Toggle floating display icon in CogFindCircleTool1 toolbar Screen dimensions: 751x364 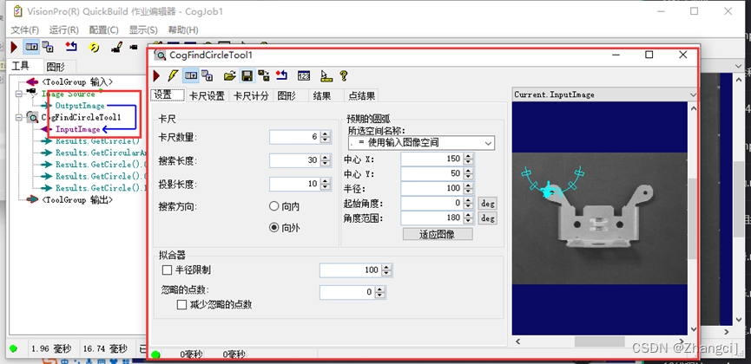point(191,75)
